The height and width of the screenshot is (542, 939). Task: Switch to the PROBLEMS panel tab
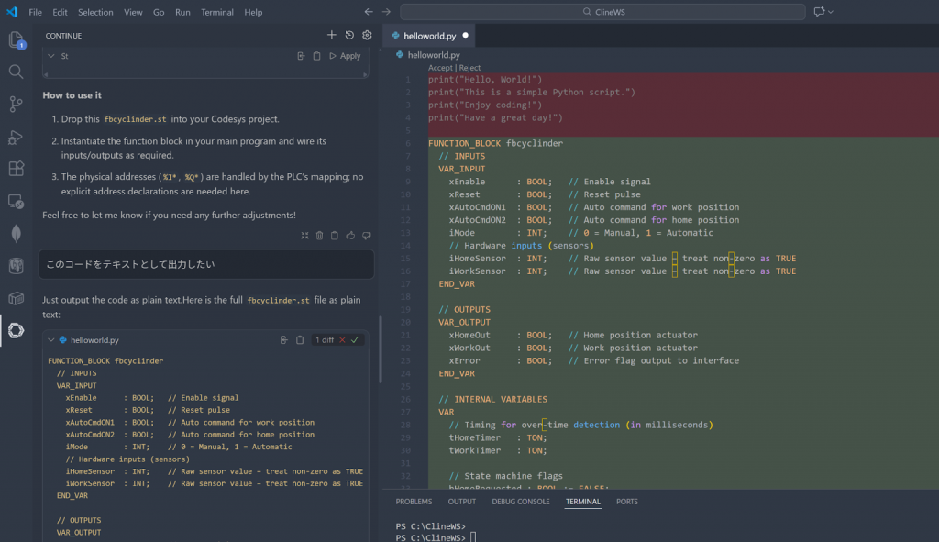coord(414,502)
